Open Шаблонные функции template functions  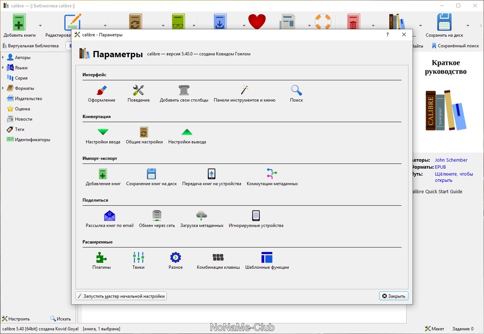(267, 261)
